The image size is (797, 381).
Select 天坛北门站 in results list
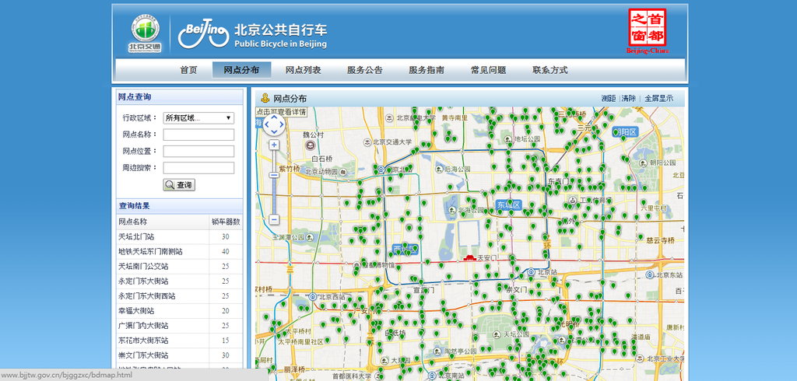click(x=180, y=236)
